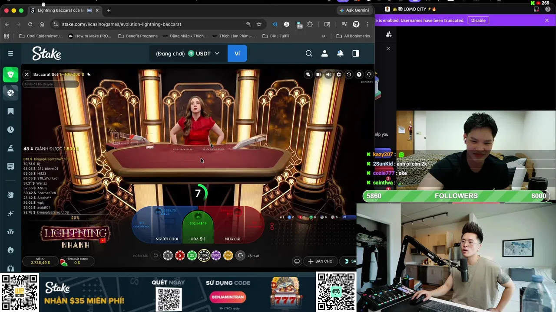Click the repeat Lặp Lại bet button

click(240, 256)
